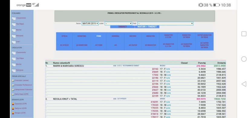Image resolution: width=251 pixels, height=118 pixels.
Task: Open Palmares under the CRESCATORI section
Action: tap(20, 70)
